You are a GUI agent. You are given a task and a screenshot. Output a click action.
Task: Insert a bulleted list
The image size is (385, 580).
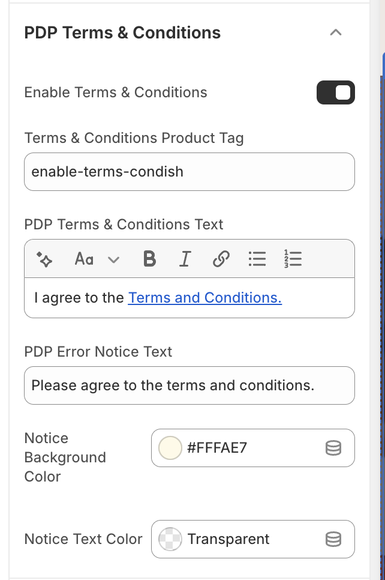(x=257, y=259)
